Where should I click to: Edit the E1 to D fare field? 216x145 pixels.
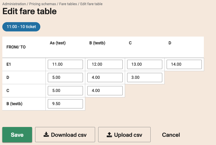(184, 64)
